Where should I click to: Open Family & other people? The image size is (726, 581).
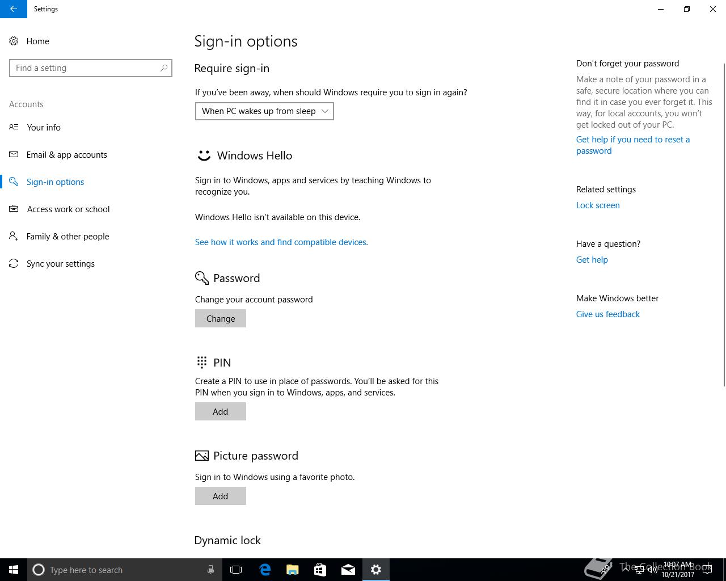click(67, 236)
